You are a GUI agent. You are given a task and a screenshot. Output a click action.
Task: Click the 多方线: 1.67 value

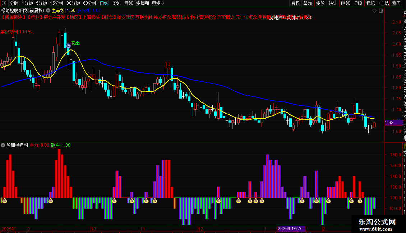[89, 11]
